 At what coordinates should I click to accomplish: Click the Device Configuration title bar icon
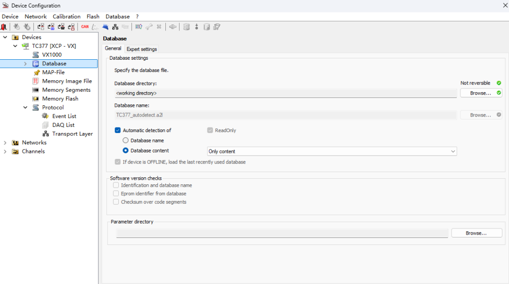coord(6,6)
